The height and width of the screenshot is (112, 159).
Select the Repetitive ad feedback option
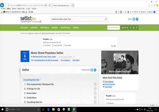click(64, 45)
